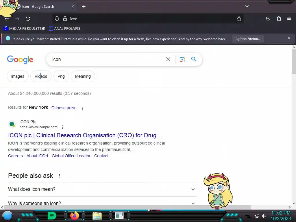Open MEDIAFIRE ROULETTER bookmark
This screenshot has height=222, width=296.
(x=24, y=29)
